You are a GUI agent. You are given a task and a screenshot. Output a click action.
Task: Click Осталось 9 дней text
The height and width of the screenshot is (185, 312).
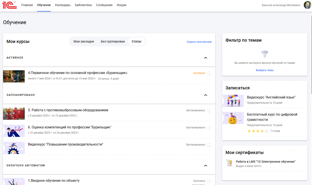[108, 79]
